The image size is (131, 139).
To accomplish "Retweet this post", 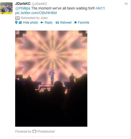I will 66,23.
